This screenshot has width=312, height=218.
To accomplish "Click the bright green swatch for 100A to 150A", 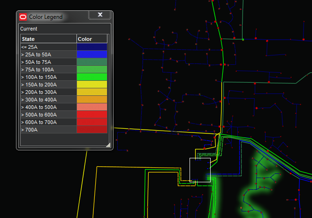I will click(x=92, y=77).
